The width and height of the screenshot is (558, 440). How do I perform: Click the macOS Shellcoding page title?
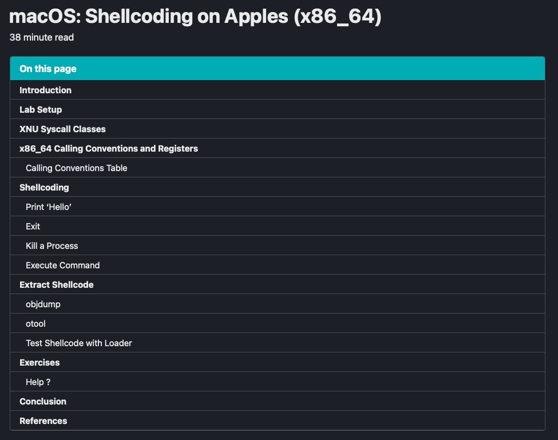(195, 17)
